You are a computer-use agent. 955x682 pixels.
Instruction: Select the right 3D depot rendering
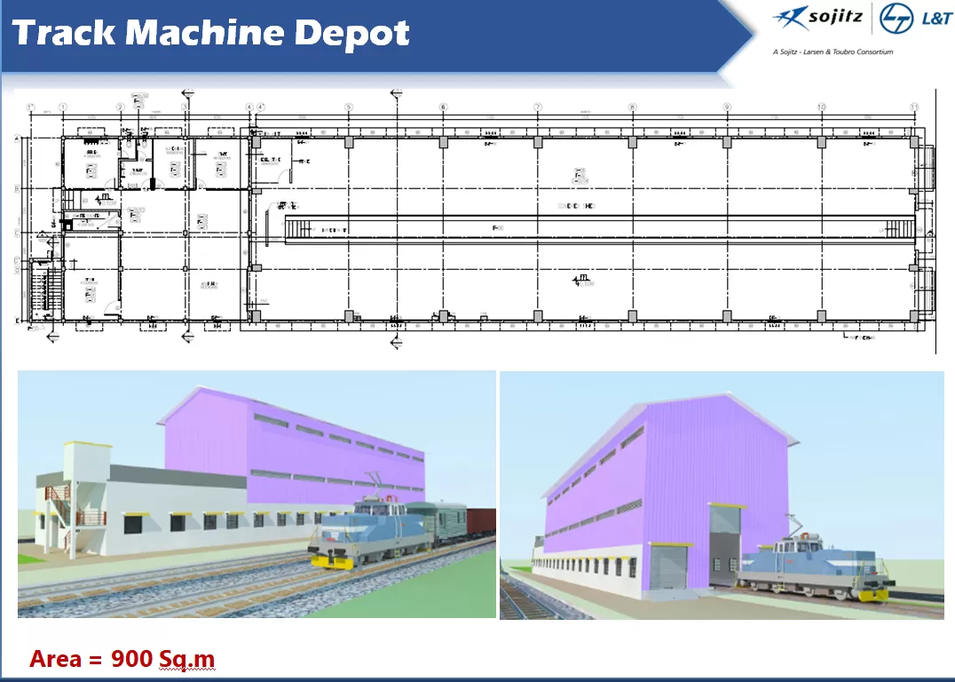point(721,494)
